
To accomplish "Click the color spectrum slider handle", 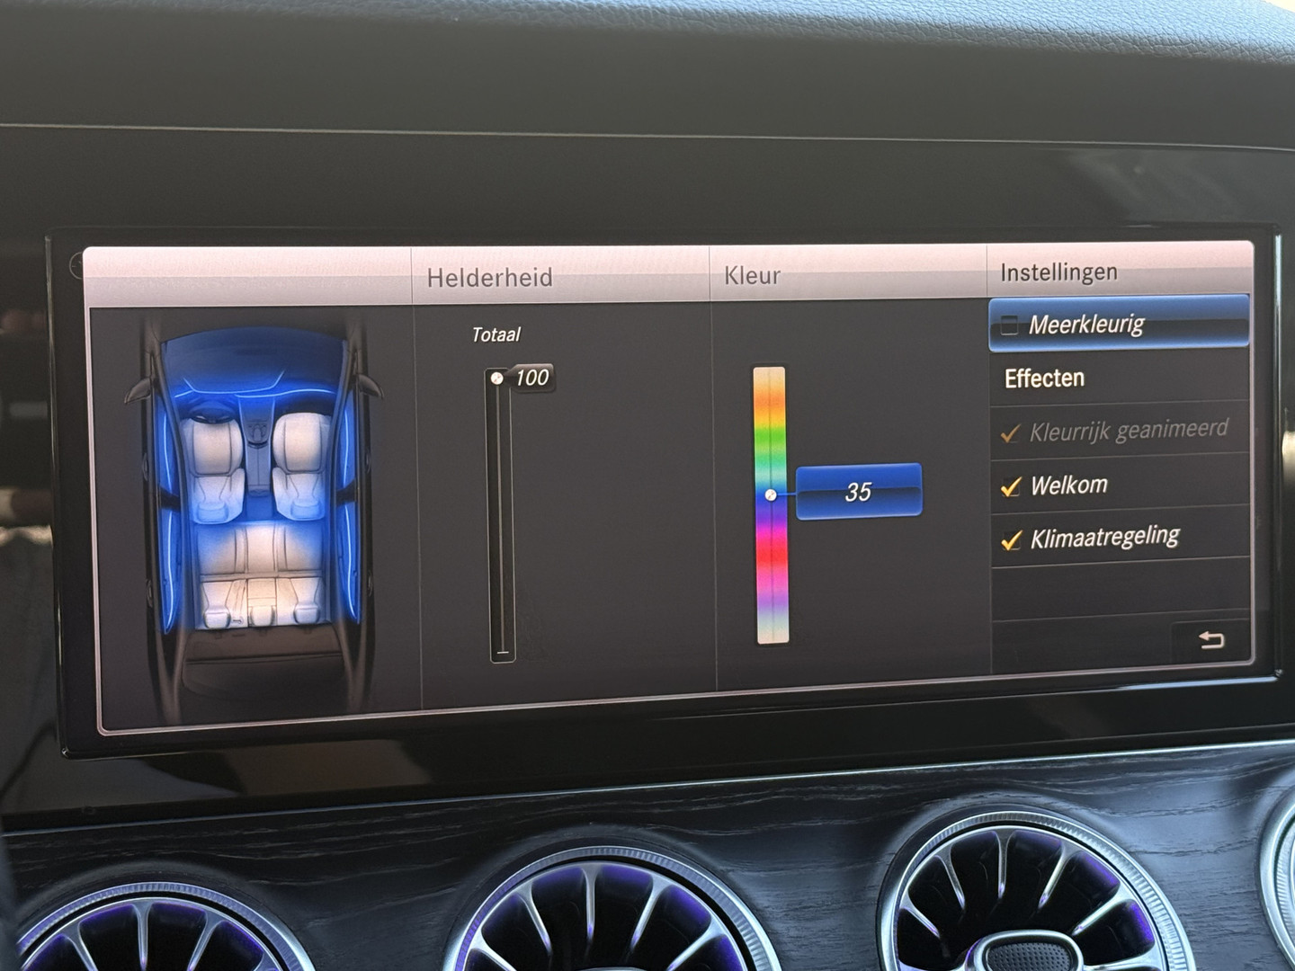I will coord(771,494).
